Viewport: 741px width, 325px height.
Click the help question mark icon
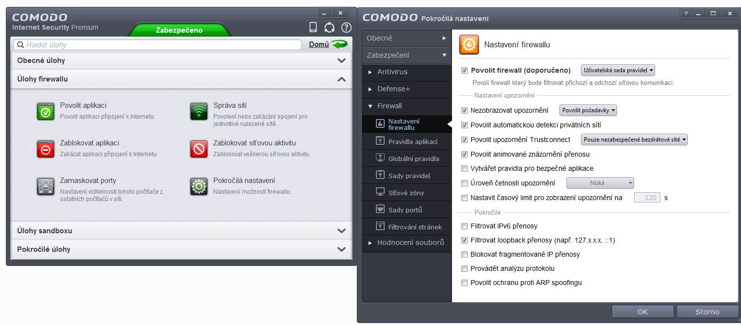(346, 27)
